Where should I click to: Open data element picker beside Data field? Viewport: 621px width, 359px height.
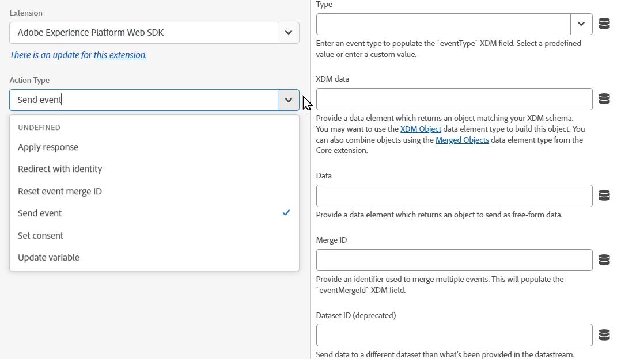(x=604, y=195)
